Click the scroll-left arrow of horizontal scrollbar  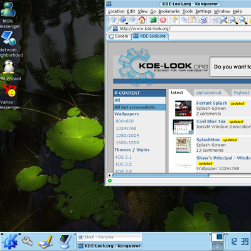[x=109, y=175]
